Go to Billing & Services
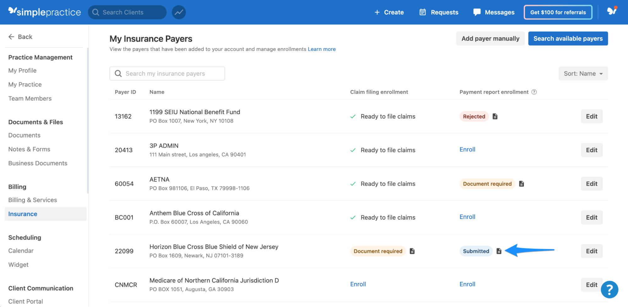The height and width of the screenshot is (307, 628). 33,200
